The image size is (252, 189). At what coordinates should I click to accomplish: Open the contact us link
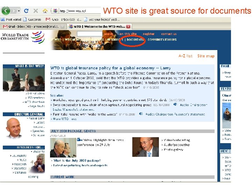[169, 34]
